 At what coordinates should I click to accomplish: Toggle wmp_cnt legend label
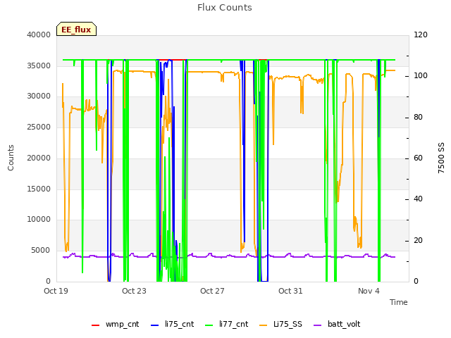point(122,324)
